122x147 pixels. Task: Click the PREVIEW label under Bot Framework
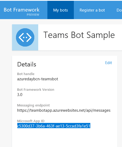tap(33, 15)
